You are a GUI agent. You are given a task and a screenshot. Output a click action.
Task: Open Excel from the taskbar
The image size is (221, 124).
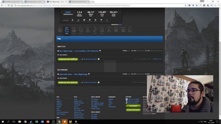click(37, 122)
